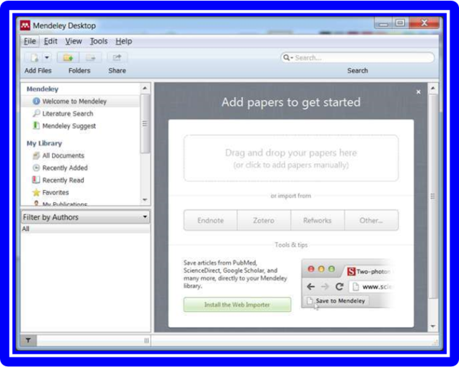Click the main panel scroll up arrow
Screen dimensions: 459x367
click(x=433, y=88)
